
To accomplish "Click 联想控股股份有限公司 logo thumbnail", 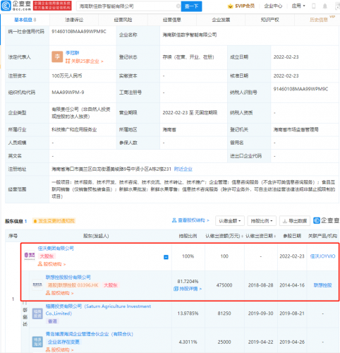I will [37, 285].
